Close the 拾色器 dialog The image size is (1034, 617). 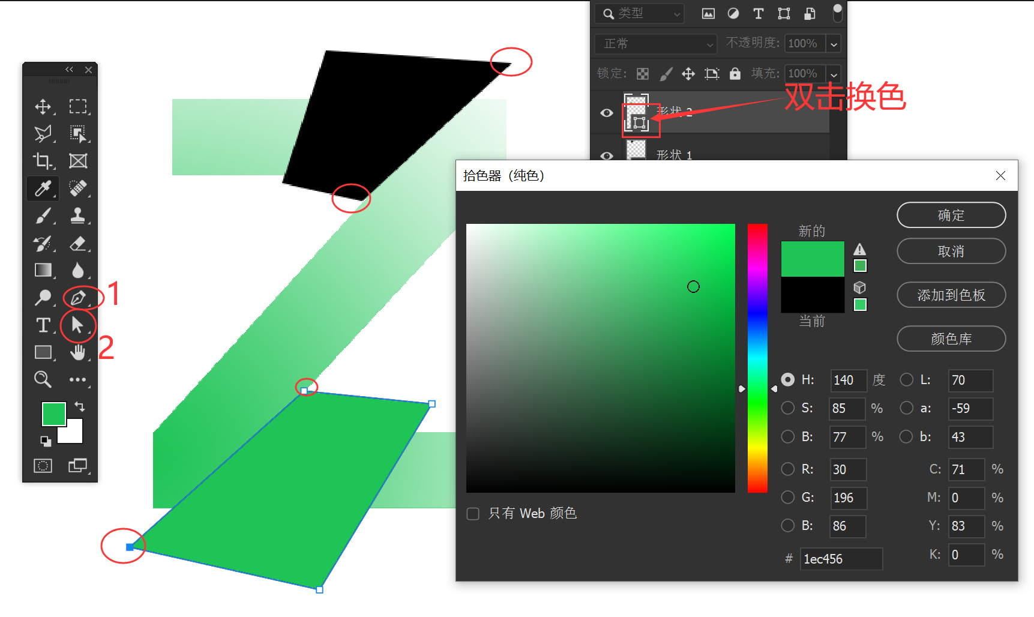click(1000, 175)
